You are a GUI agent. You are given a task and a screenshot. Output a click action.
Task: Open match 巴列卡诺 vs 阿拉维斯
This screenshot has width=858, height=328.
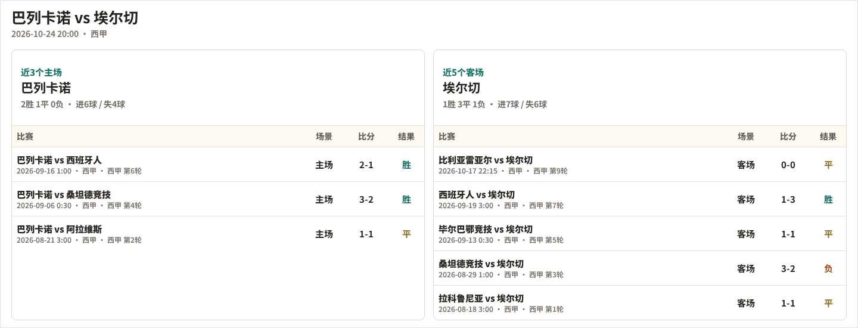tap(59, 229)
